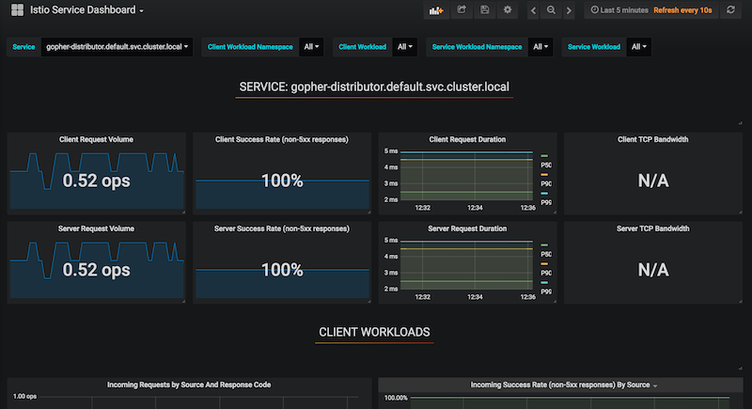Click Refresh every 10s text
The image size is (752, 409).
click(x=682, y=10)
